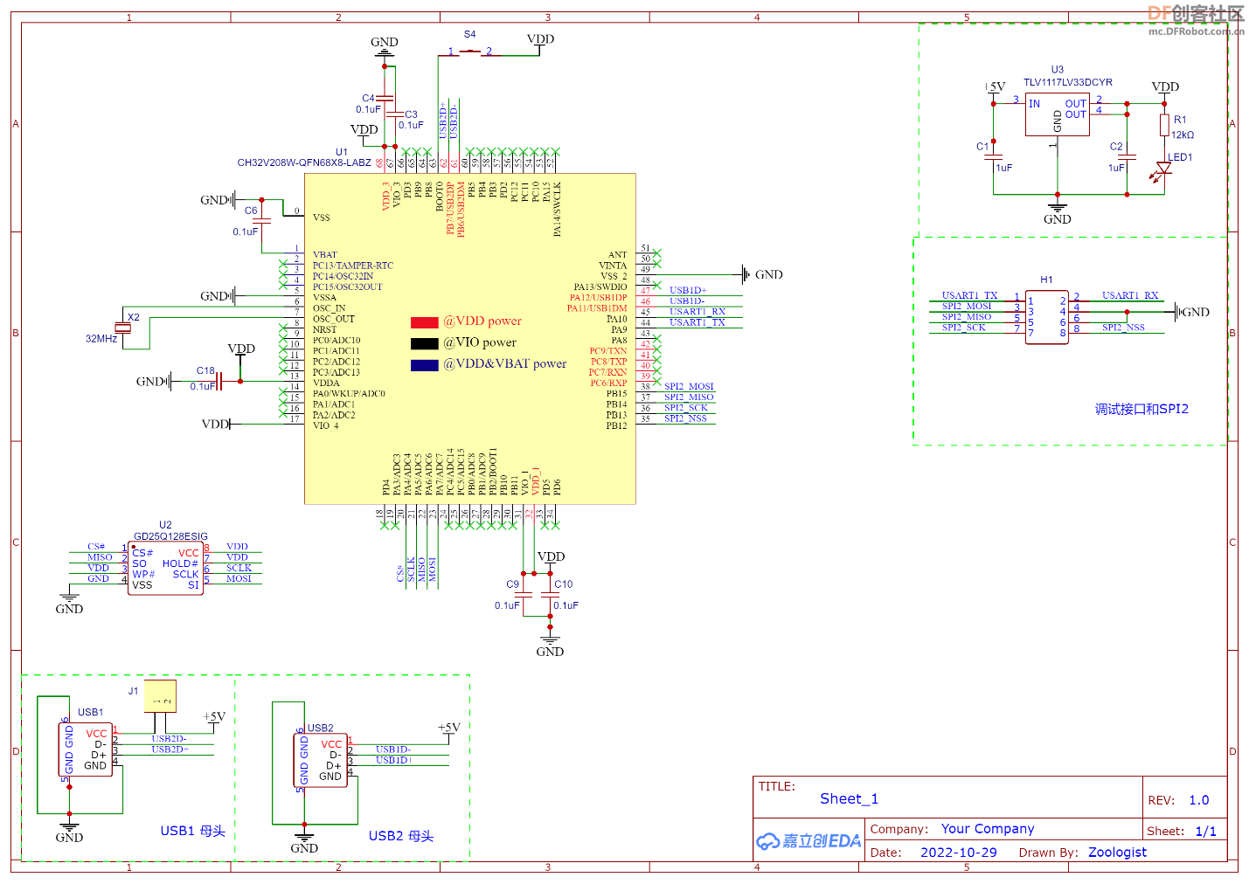Click the part name CH32V208W-QFN68X8-LABZ
This screenshot has width=1249, height=884.
304,162
